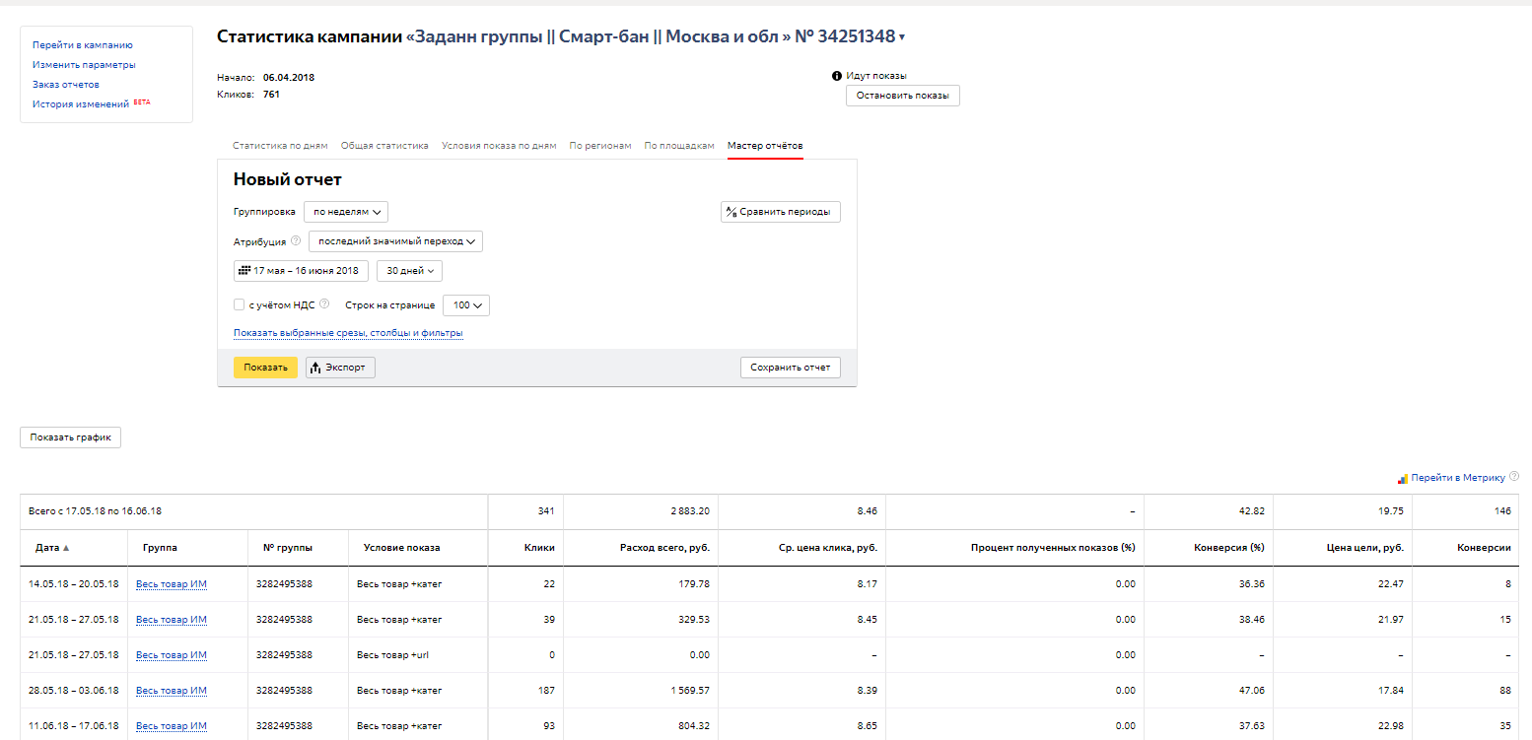Switch to Статистика по дням tab

(280, 146)
